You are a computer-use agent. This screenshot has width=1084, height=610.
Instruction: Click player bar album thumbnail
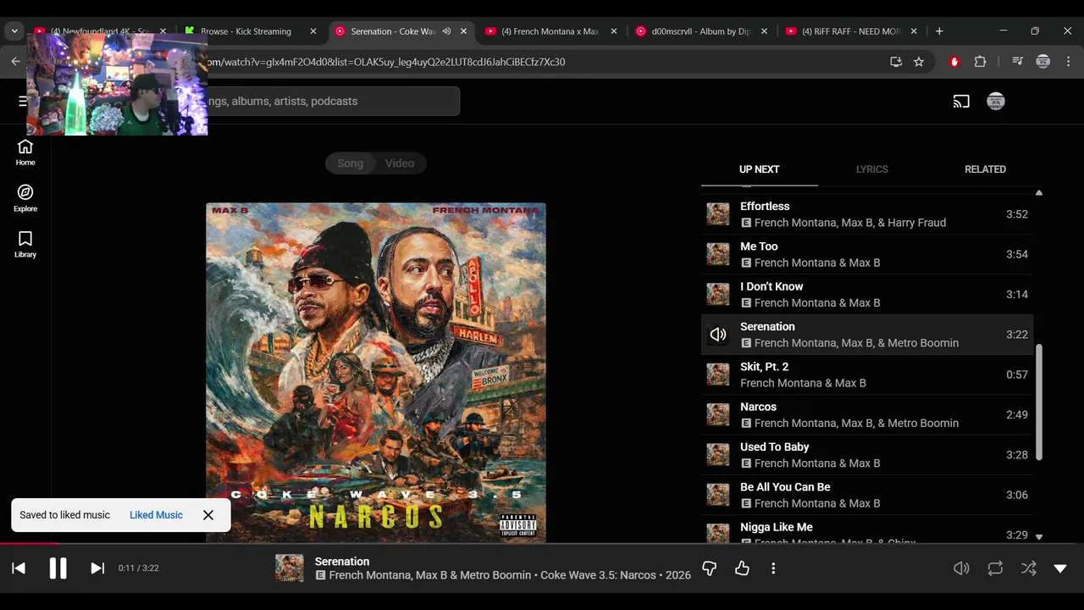tap(290, 568)
